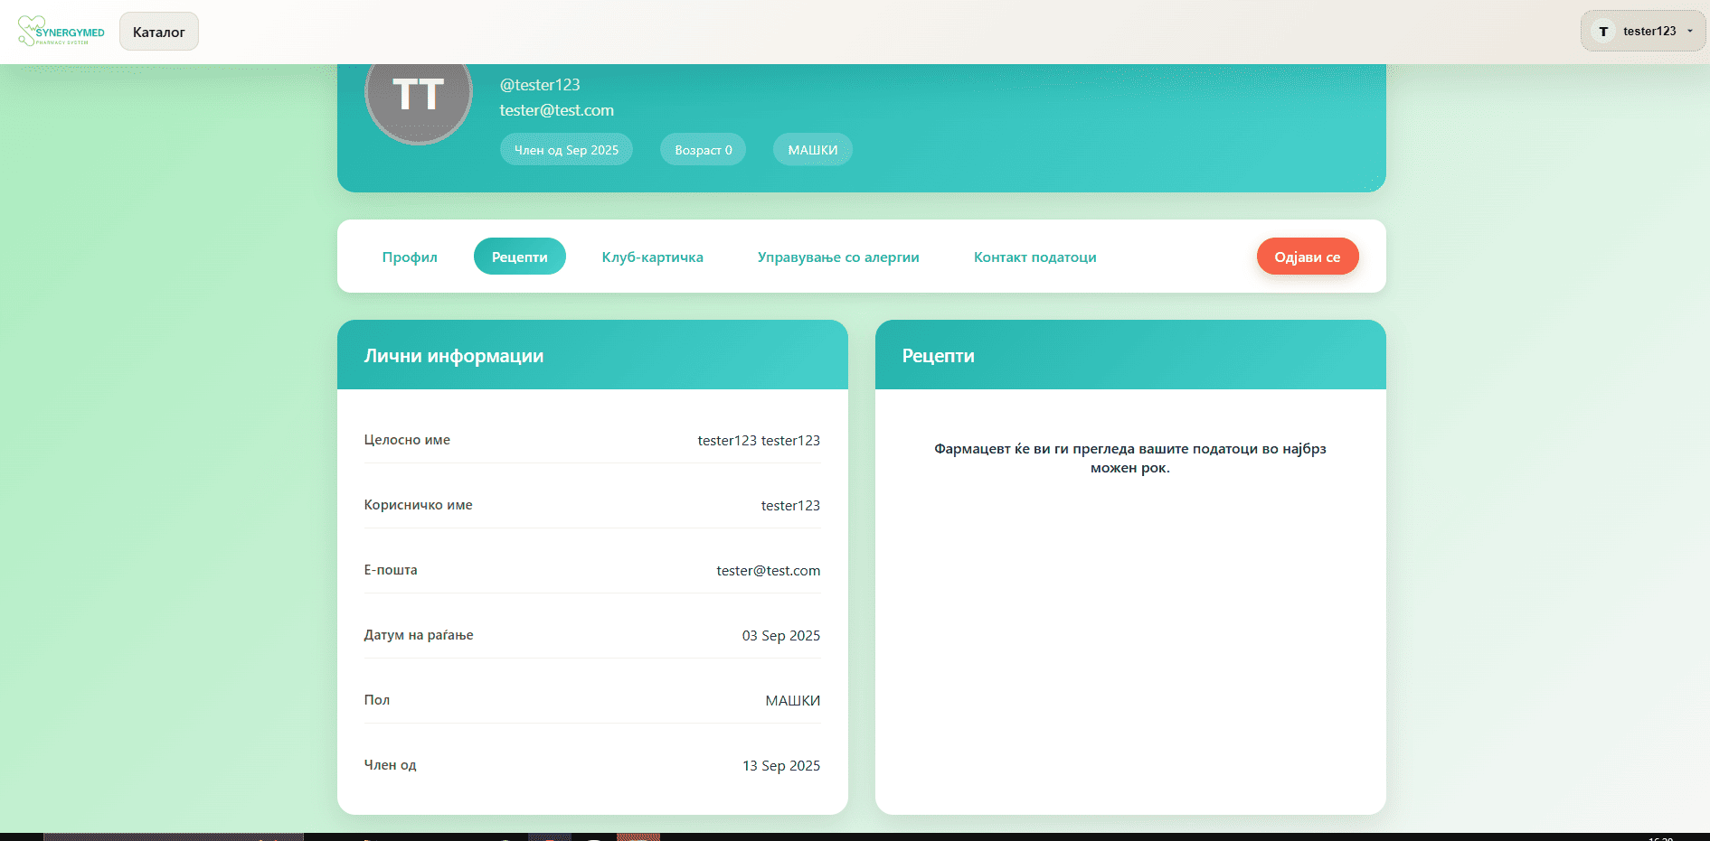Click the Рецепти panel header
The height and width of the screenshot is (841, 1710).
point(938,356)
